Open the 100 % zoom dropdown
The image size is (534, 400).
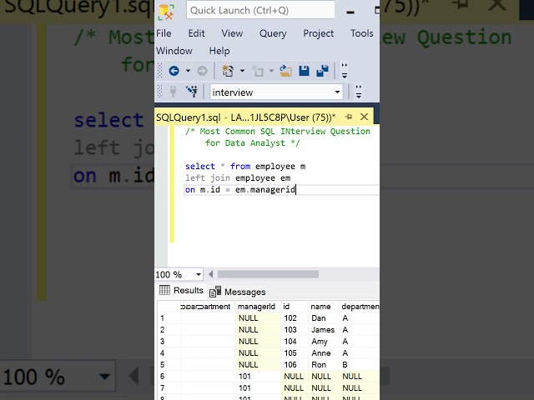pyautogui.click(x=199, y=274)
